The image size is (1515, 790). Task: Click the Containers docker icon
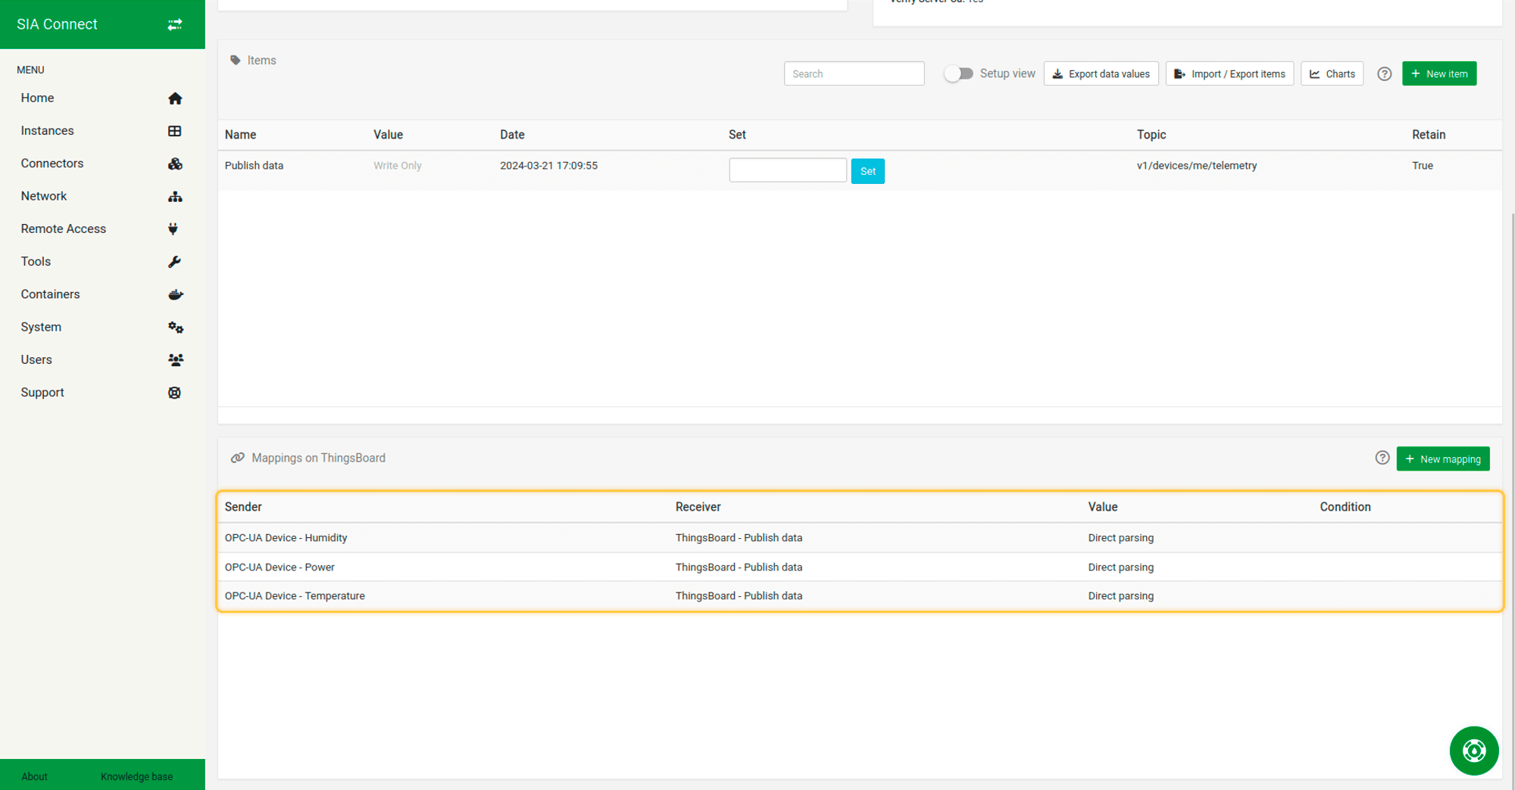[x=175, y=294]
